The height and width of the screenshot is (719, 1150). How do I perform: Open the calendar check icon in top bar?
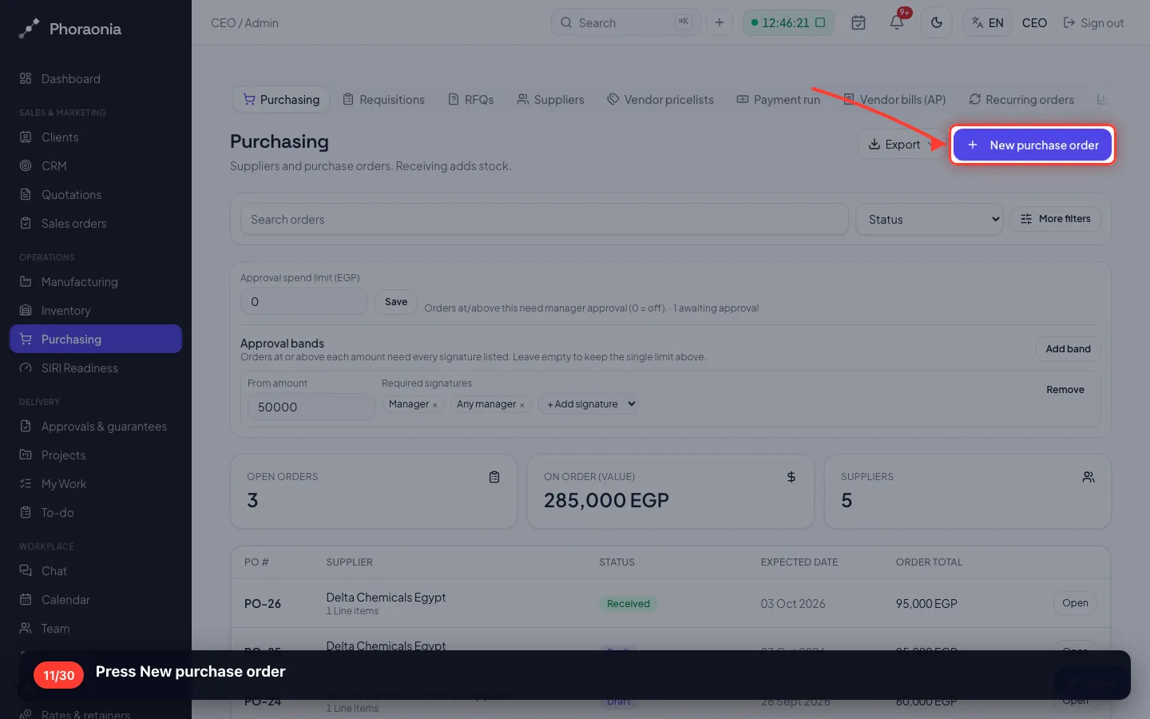859,22
